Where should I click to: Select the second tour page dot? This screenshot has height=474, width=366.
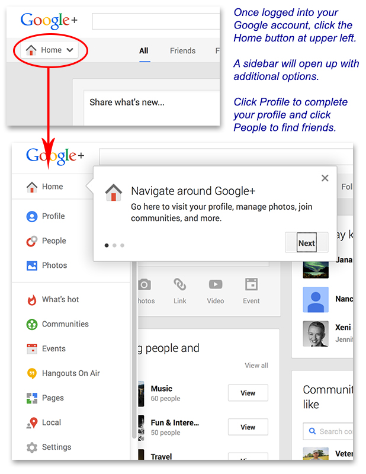click(x=114, y=245)
